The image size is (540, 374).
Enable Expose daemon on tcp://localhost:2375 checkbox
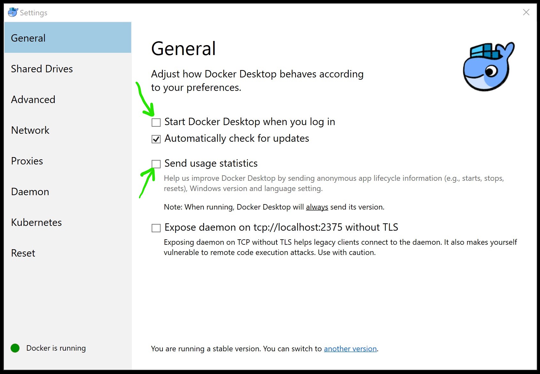click(156, 228)
